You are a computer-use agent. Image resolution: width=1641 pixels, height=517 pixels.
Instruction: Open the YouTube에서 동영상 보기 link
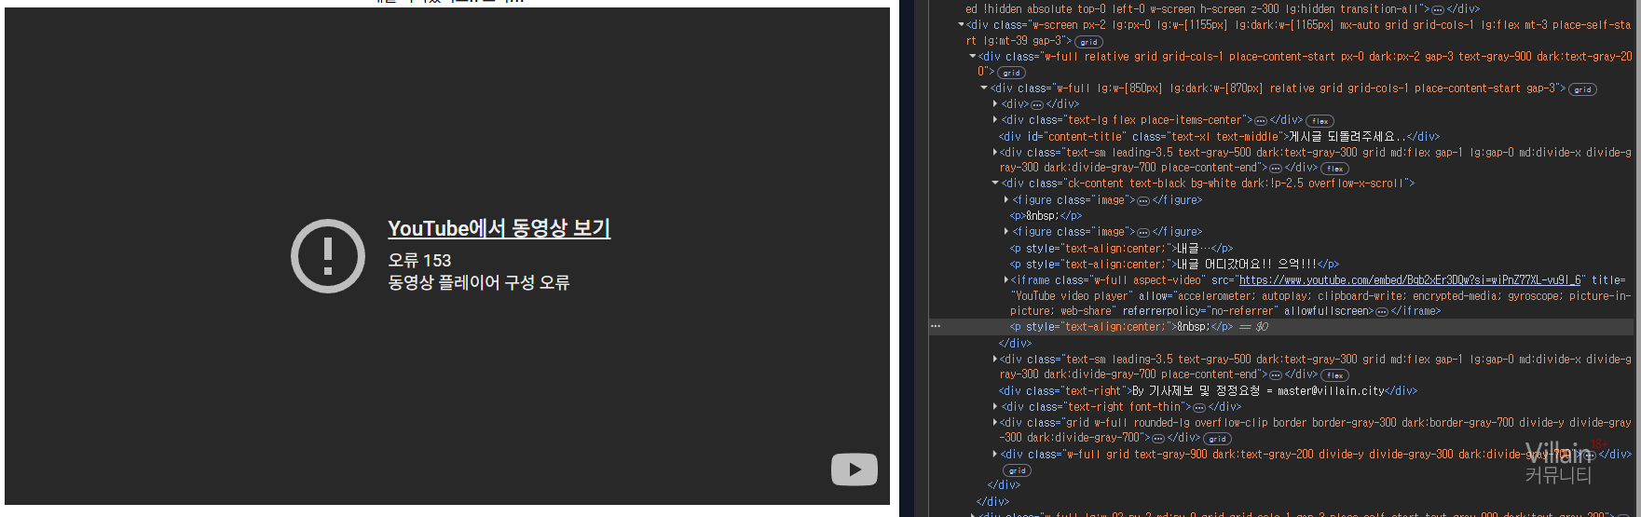point(499,228)
